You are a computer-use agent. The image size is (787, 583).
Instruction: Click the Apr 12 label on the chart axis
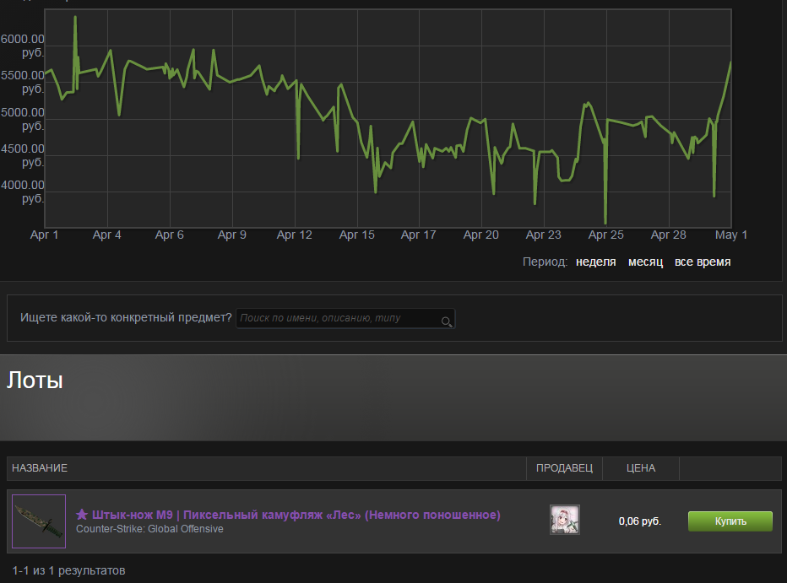(x=295, y=235)
